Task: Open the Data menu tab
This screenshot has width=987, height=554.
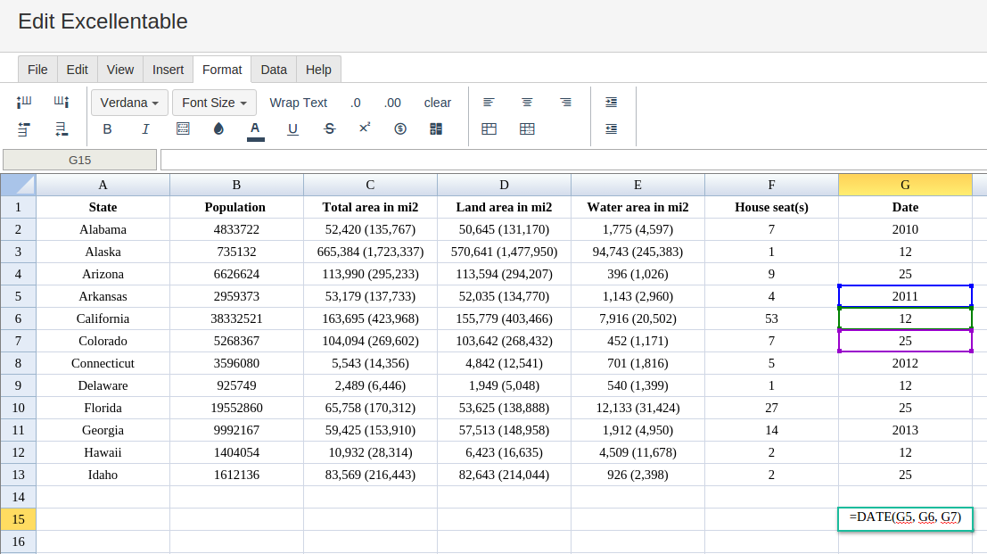Action: pyautogui.click(x=274, y=70)
